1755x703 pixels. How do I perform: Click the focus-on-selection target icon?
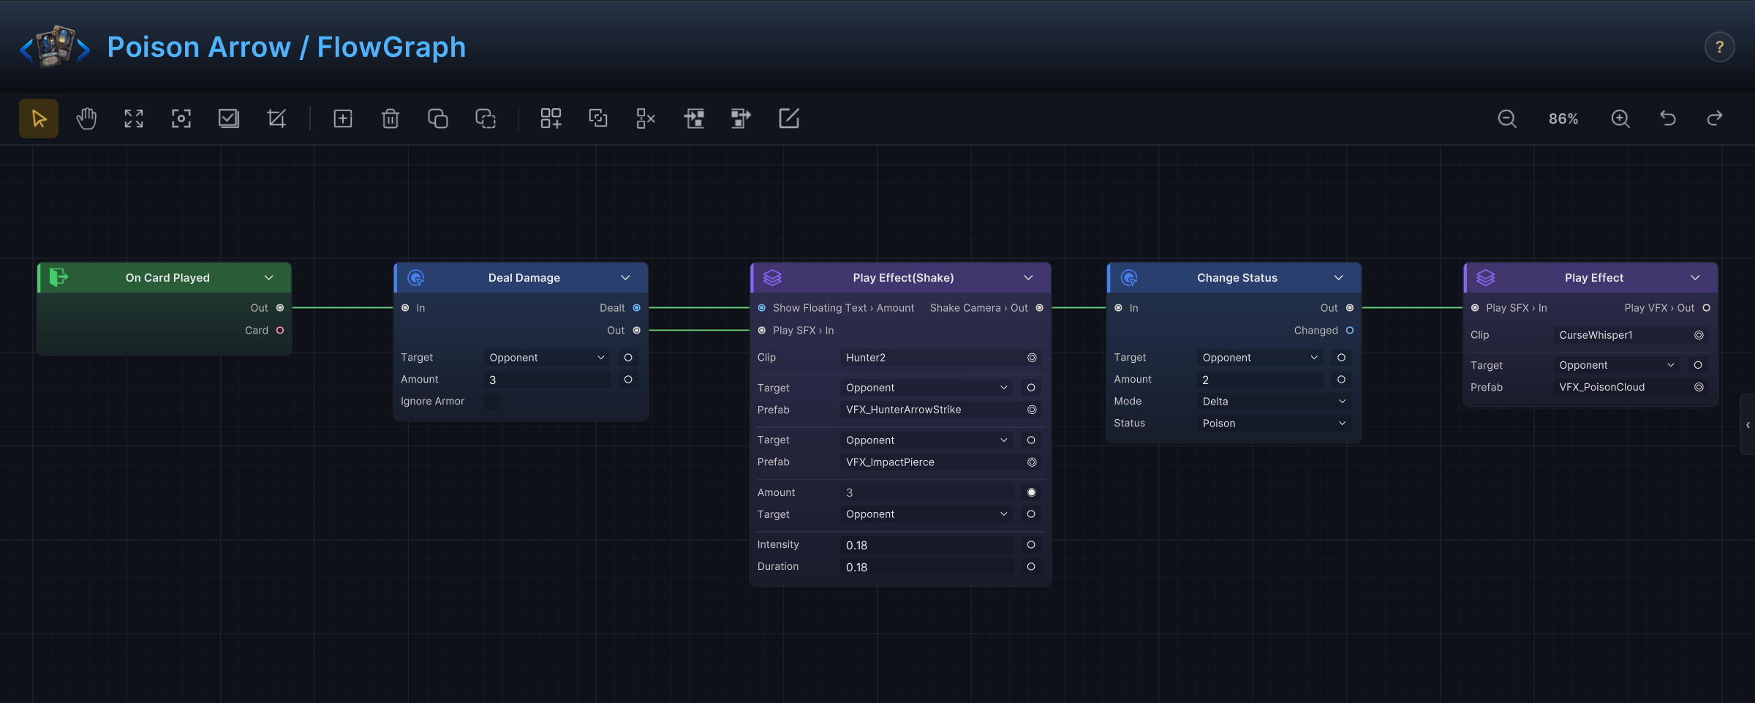click(181, 119)
